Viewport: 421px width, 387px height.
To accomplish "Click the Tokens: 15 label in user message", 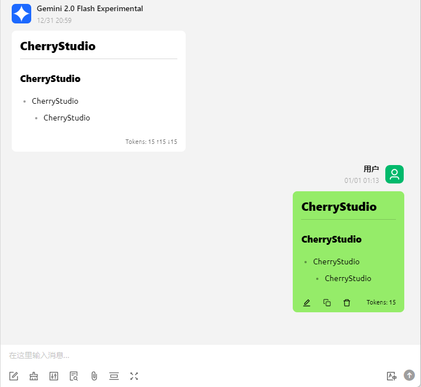I will point(381,302).
